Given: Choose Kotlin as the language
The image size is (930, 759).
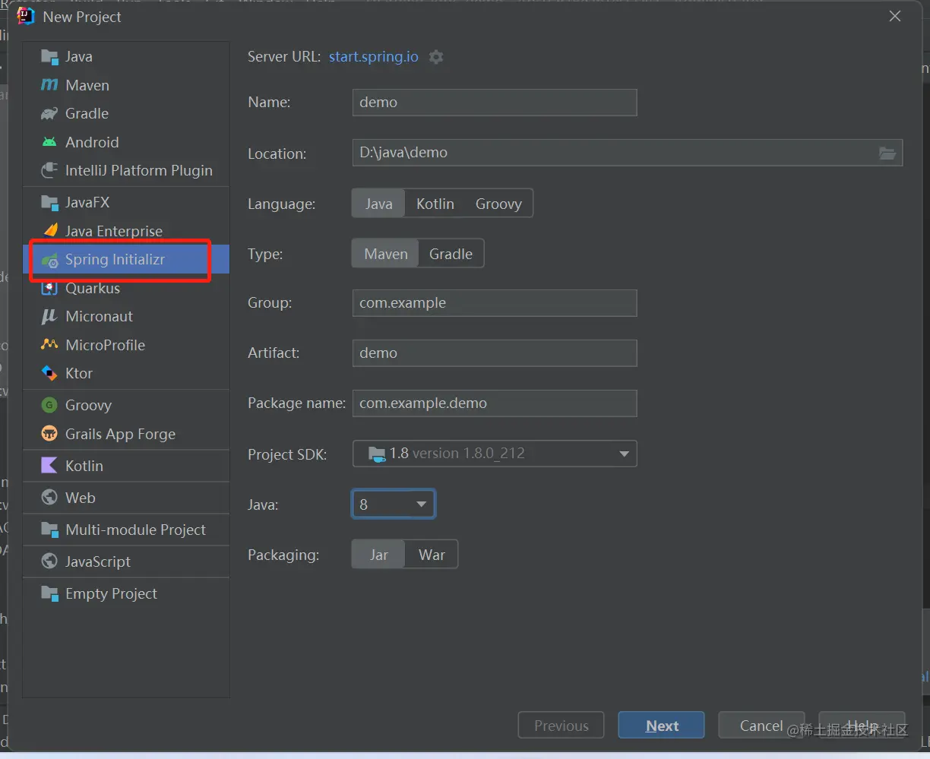Looking at the screenshot, I should [435, 204].
